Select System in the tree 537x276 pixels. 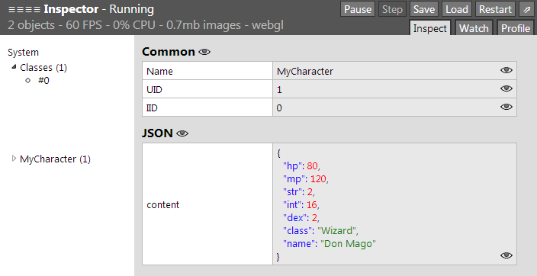point(24,53)
